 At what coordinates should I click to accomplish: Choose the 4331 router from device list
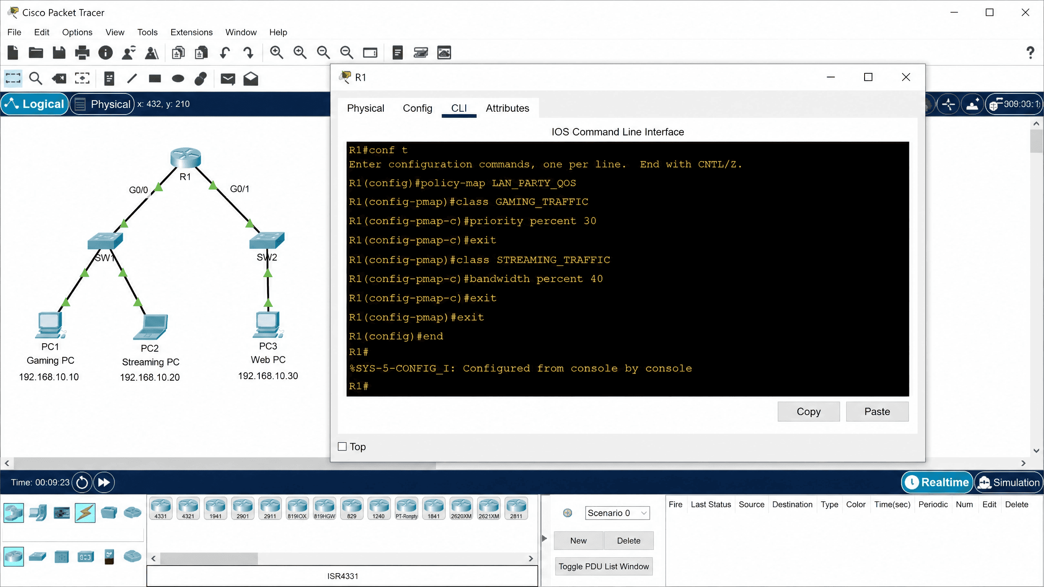tap(161, 508)
